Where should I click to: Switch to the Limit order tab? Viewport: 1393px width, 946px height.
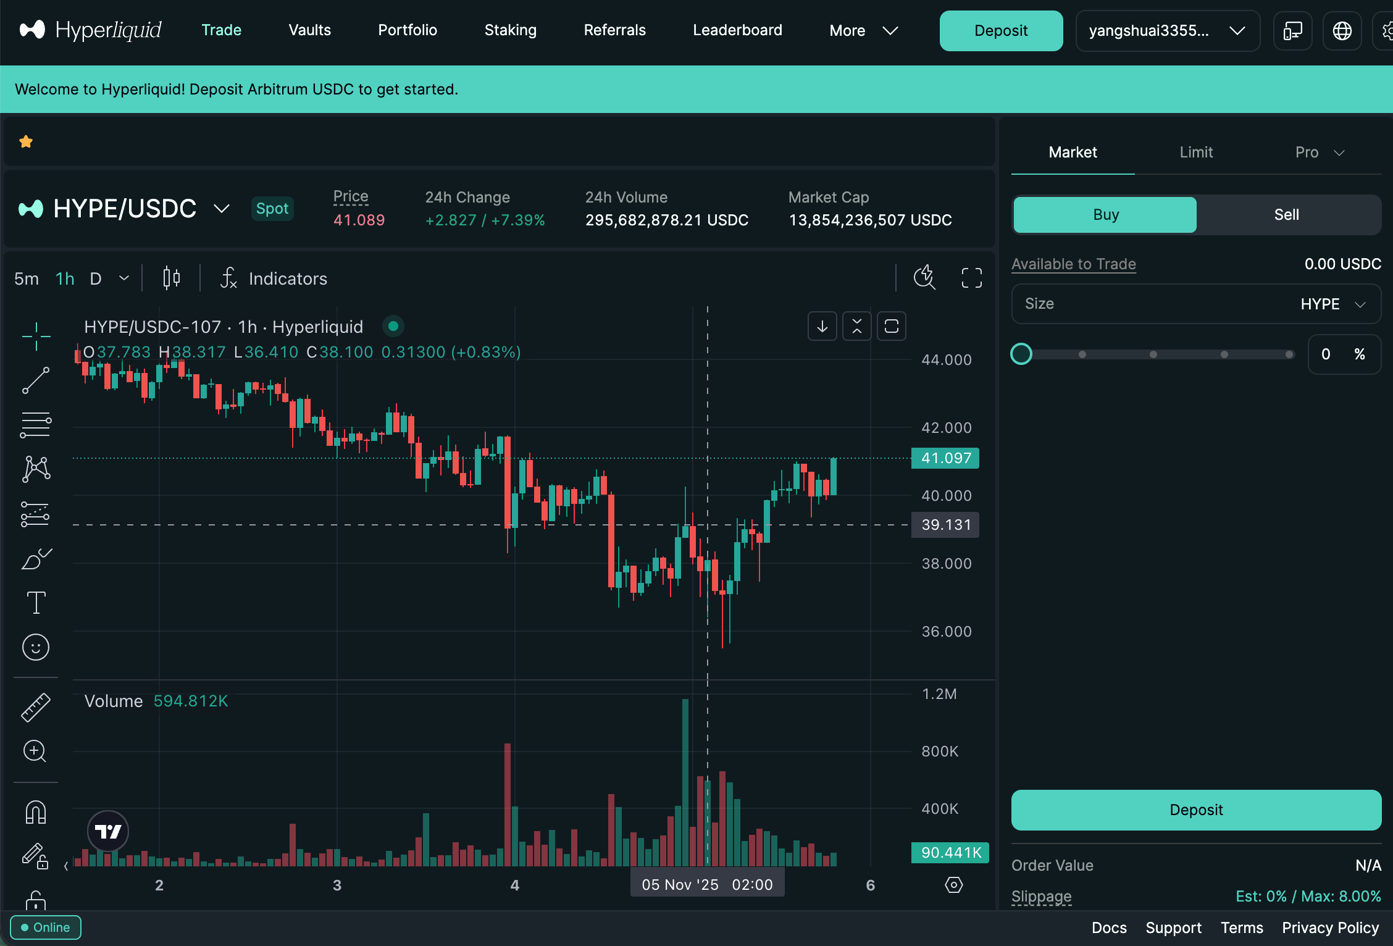[1195, 152]
